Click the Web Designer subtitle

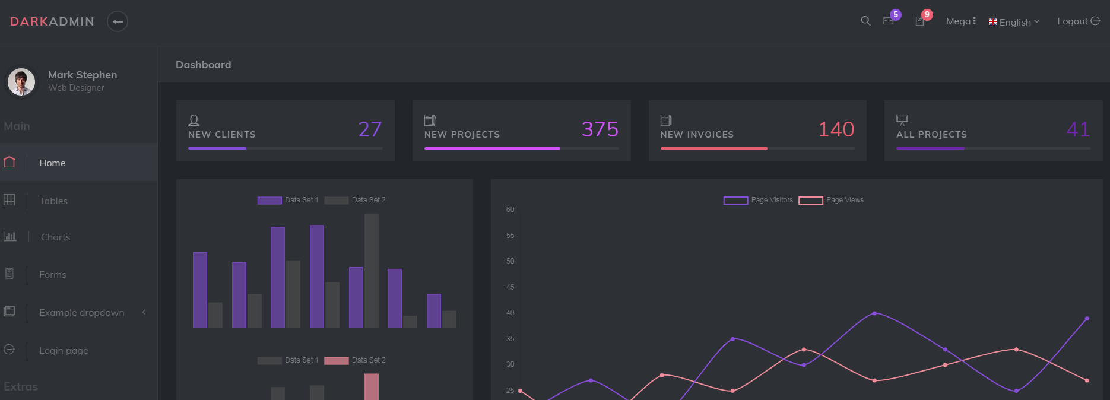click(76, 88)
